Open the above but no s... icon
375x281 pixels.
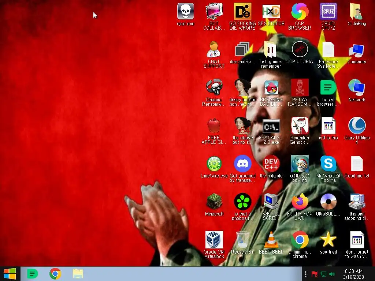[x=242, y=125]
